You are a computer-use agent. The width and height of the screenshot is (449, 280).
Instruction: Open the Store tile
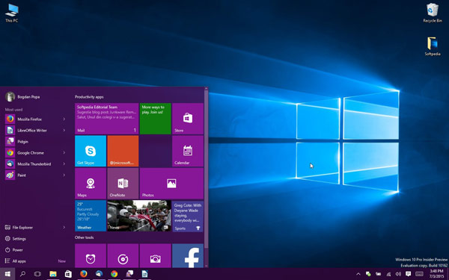[188, 119]
